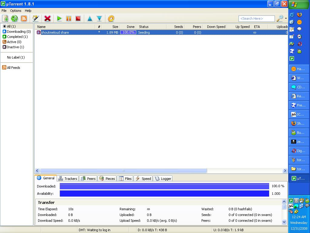Start the torrent with the green play icon

click(59, 19)
